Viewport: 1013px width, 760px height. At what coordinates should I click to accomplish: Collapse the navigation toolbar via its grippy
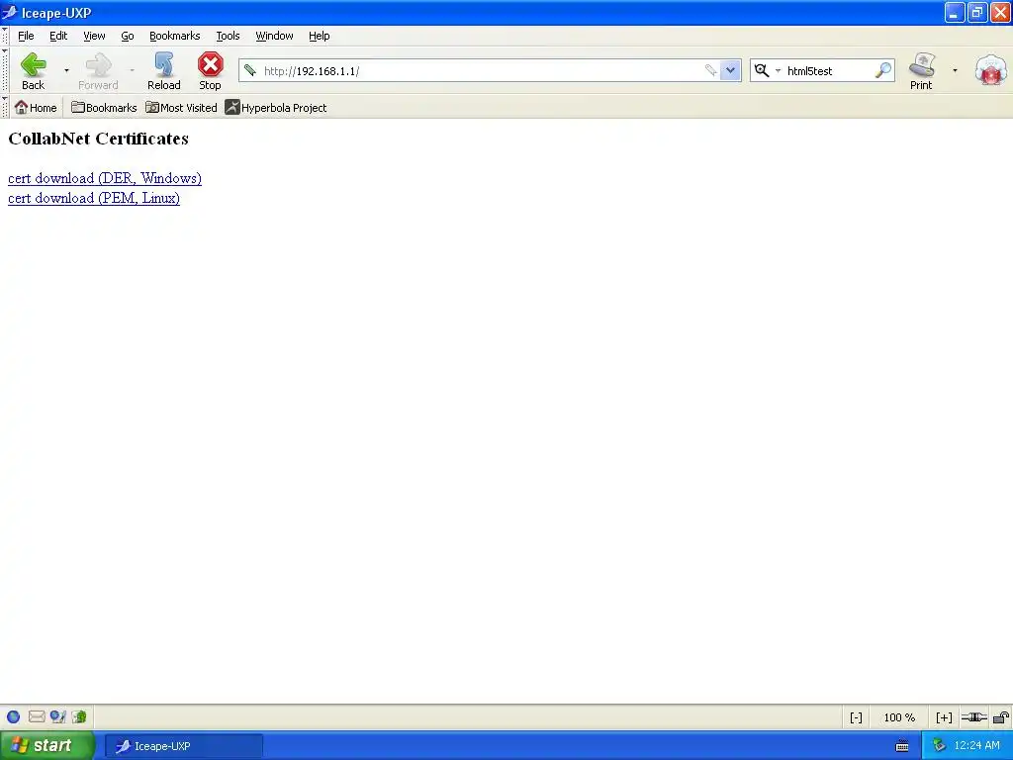click(x=5, y=70)
